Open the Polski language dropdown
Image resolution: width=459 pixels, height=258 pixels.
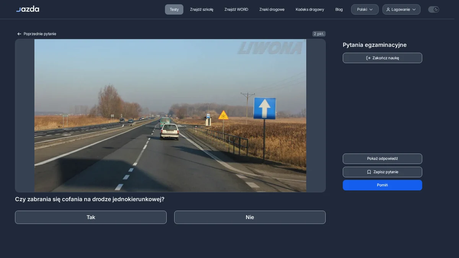[365, 10]
